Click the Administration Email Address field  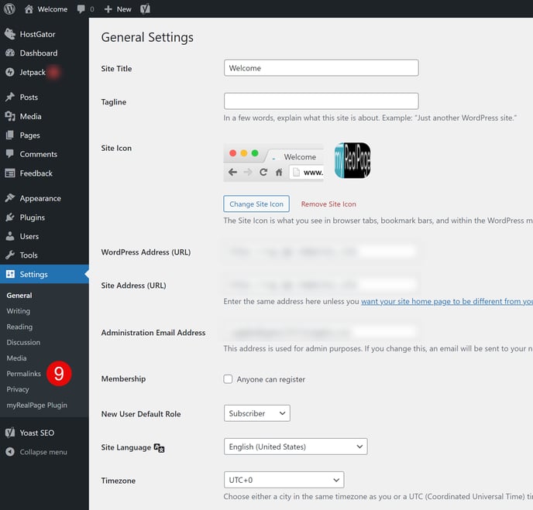tap(322, 332)
